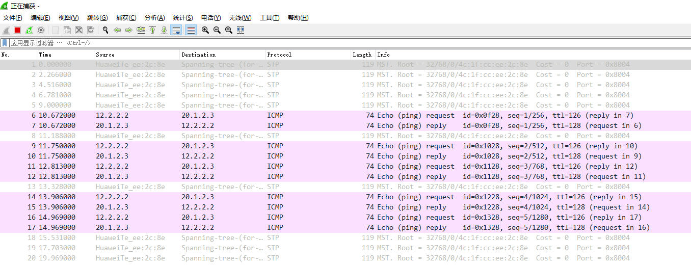Select packet 15 echo reply id=0x1228
This screenshot has height=265, width=691.
[345, 207]
